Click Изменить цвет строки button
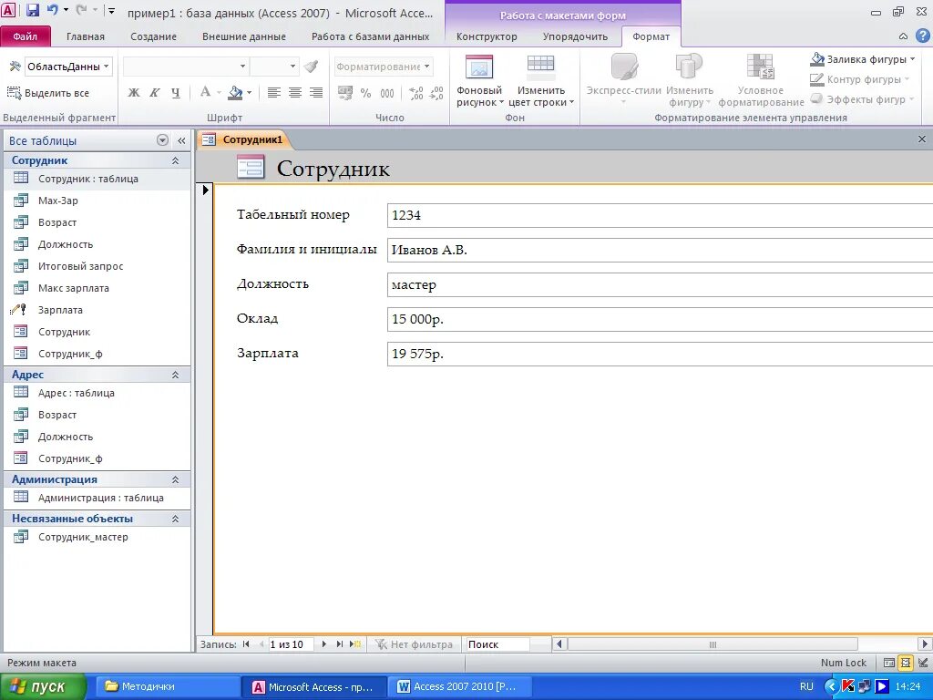Image resolution: width=933 pixels, height=700 pixels. [541, 81]
